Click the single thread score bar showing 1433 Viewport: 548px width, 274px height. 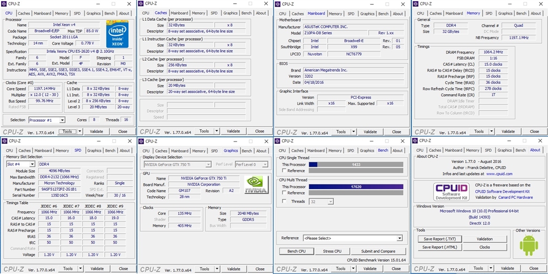coord(356,164)
